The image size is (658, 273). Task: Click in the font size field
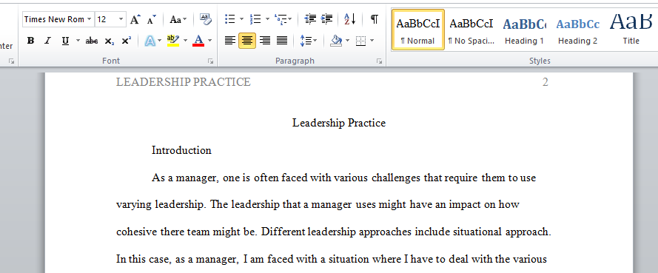tap(105, 19)
